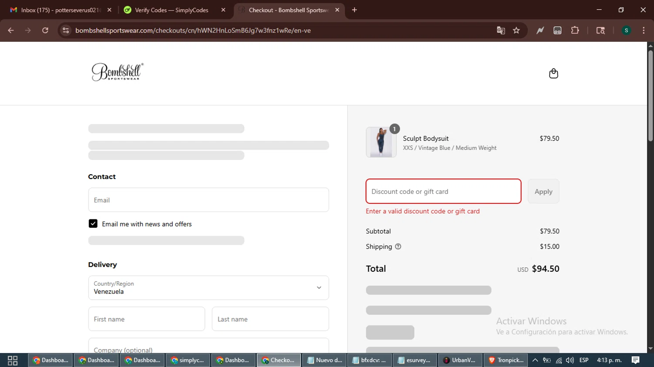The image size is (654, 367).
Task: Click the XXS / Vintage Blue variant text
Action: pyautogui.click(x=450, y=148)
